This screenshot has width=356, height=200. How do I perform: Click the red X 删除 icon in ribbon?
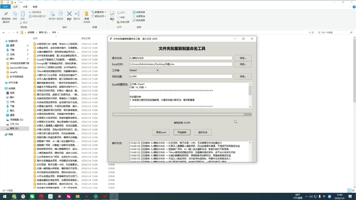point(69,14)
